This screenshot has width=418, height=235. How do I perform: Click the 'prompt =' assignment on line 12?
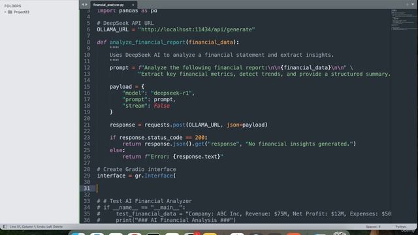[x=122, y=68]
